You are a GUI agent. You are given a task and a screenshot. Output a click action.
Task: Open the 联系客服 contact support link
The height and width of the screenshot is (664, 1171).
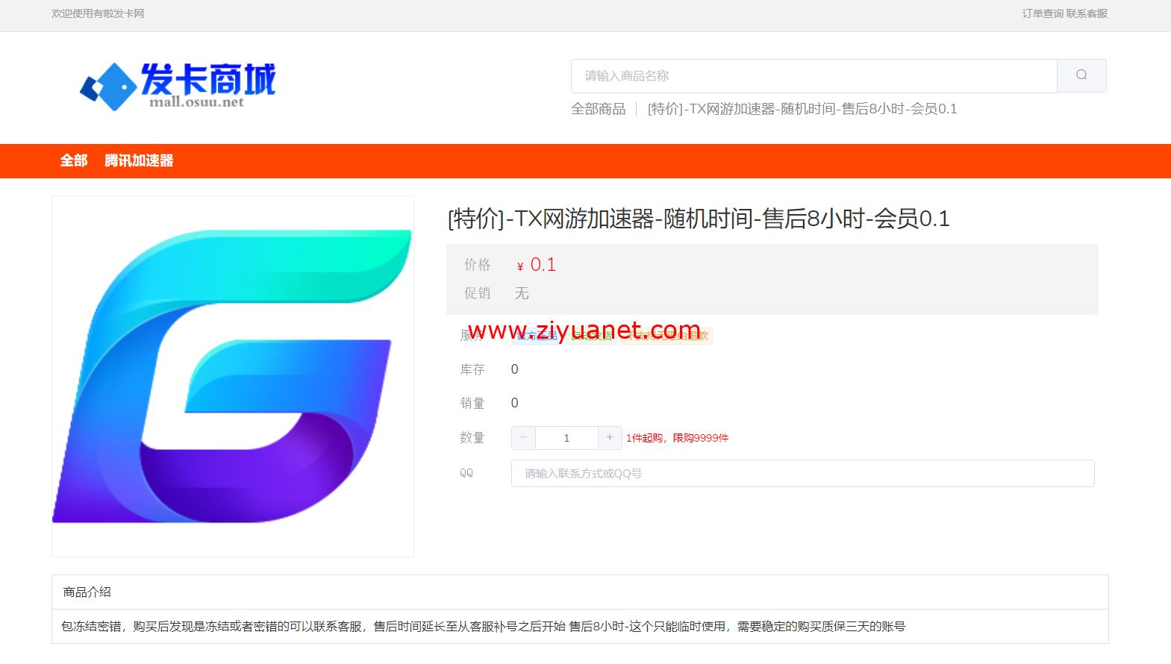[x=1087, y=13]
